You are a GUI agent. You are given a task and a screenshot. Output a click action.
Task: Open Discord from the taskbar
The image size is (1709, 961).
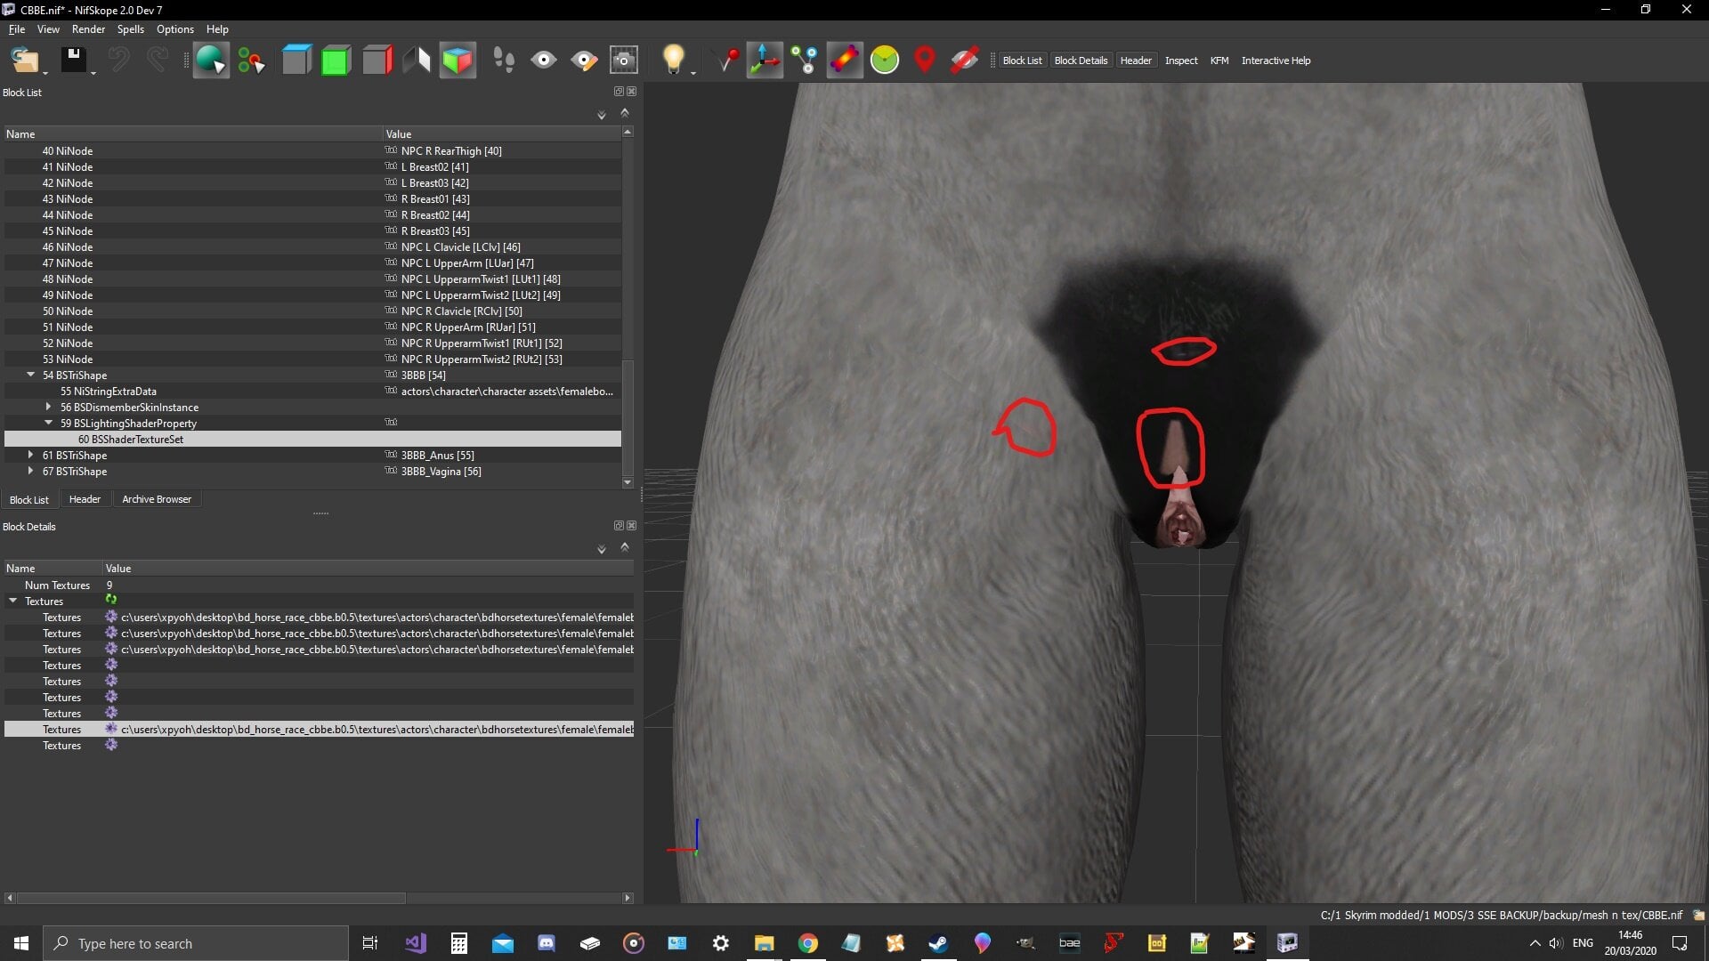coord(547,943)
